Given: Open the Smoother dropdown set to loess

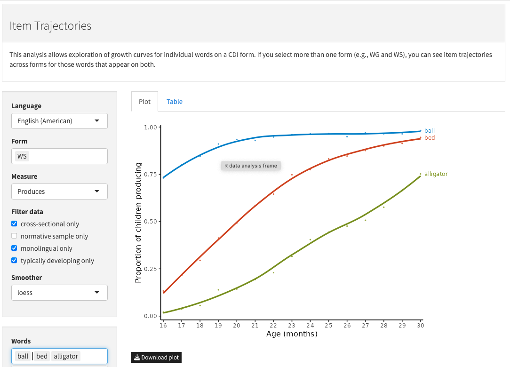Looking at the screenshot, I should coord(59,293).
